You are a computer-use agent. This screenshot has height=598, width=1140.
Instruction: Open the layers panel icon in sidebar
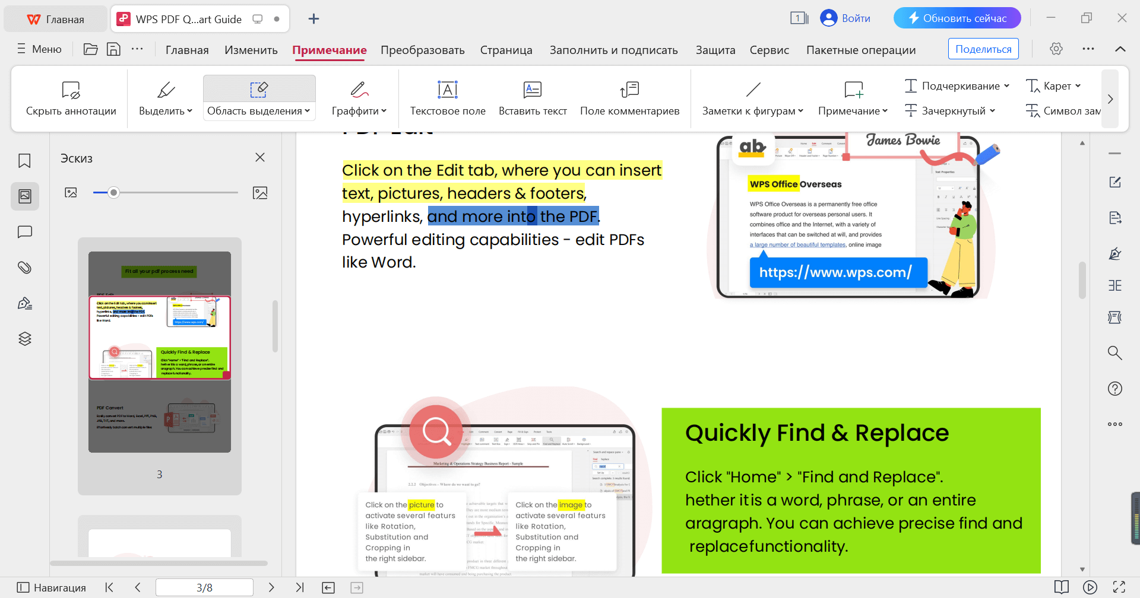coord(24,339)
